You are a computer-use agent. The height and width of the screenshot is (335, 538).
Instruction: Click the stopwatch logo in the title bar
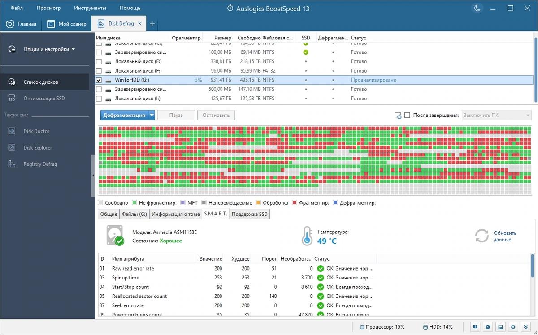click(x=230, y=9)
